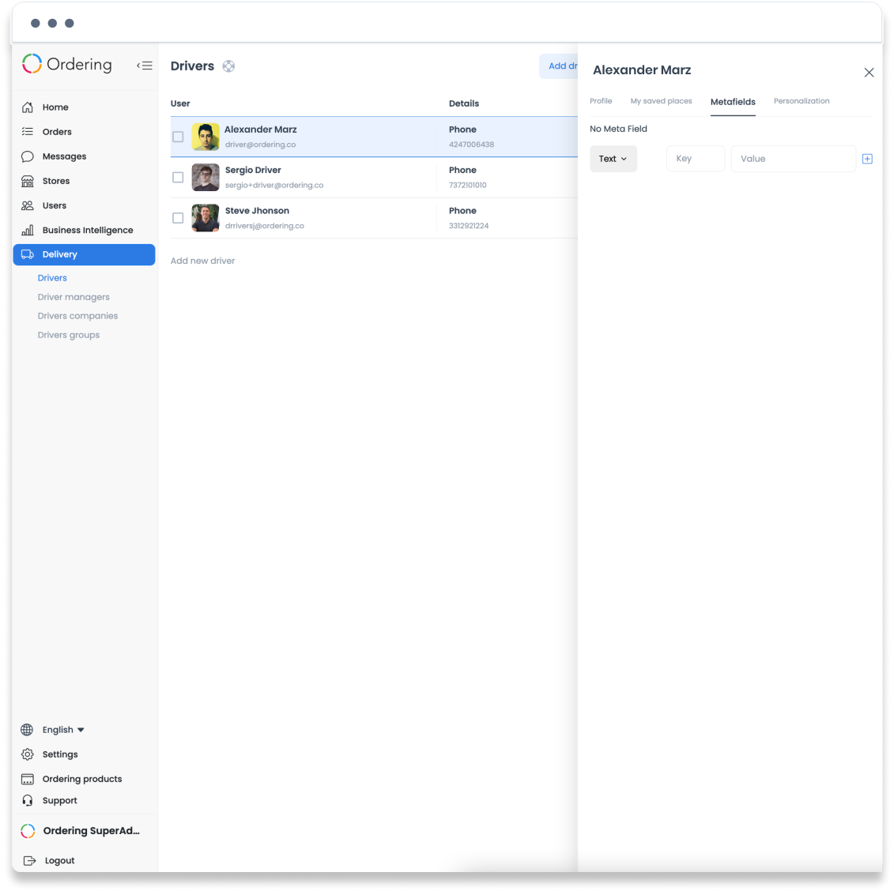Open the Text type dropdown
This screenshot has width=894, height=891.
613,159
